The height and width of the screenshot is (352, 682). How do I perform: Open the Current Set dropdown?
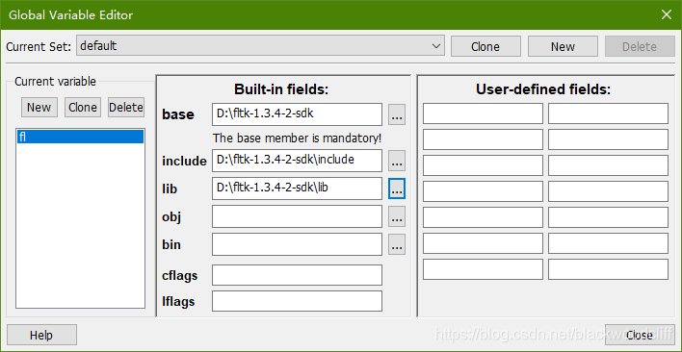tap(260, 46)
